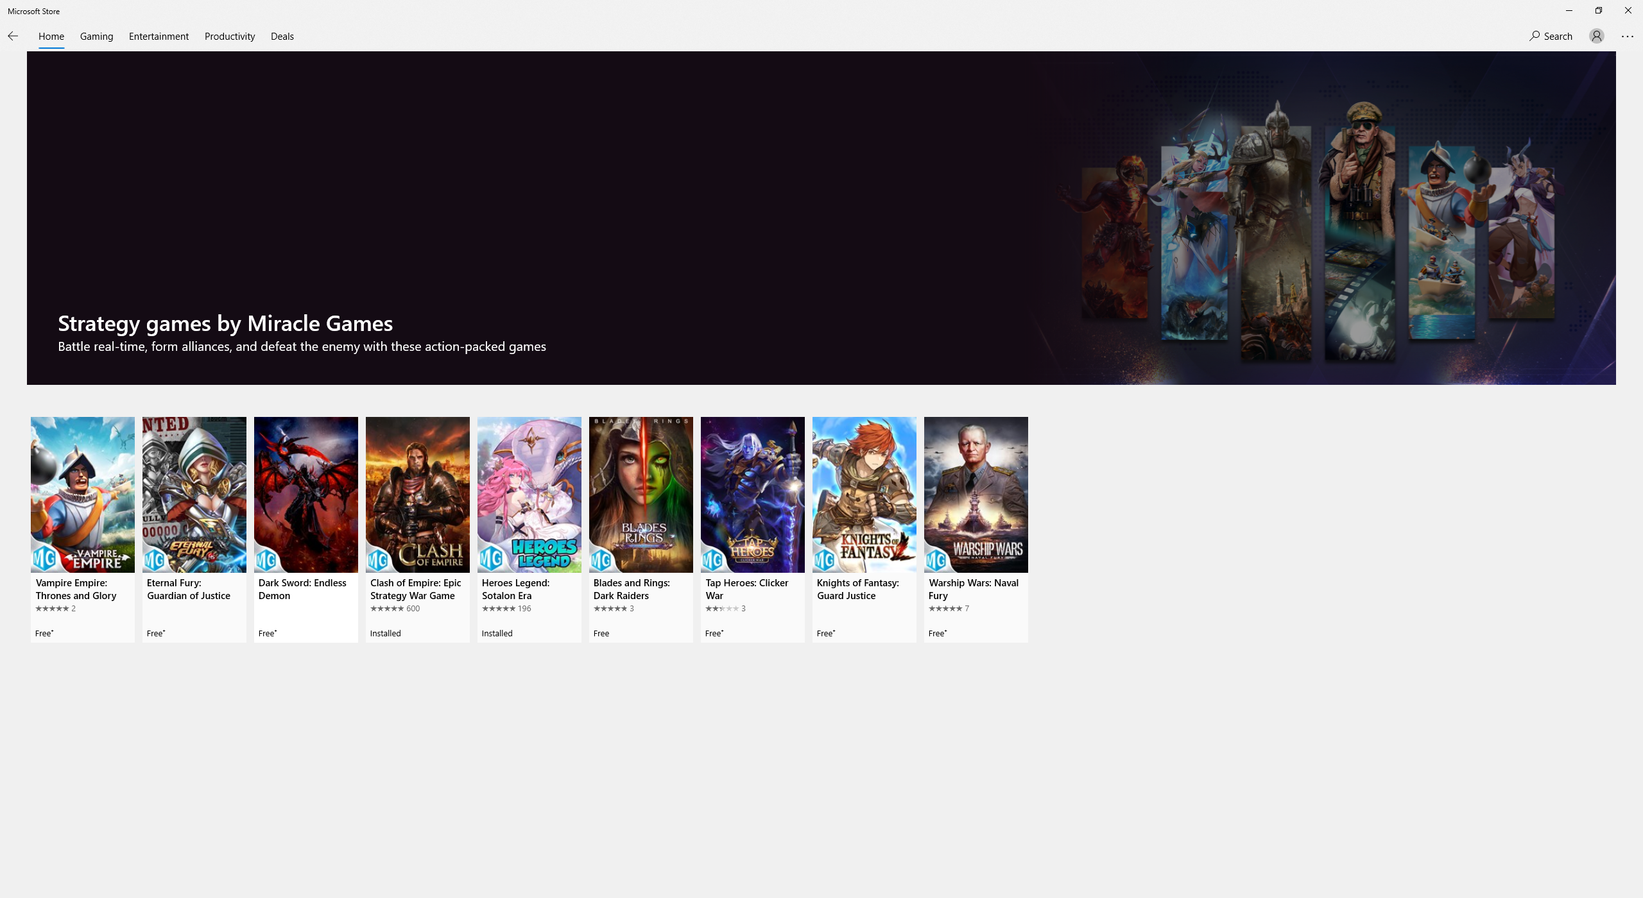Click the Search button
Image resolution: width=1643 pixels, height=898 pixels.
1551,36
